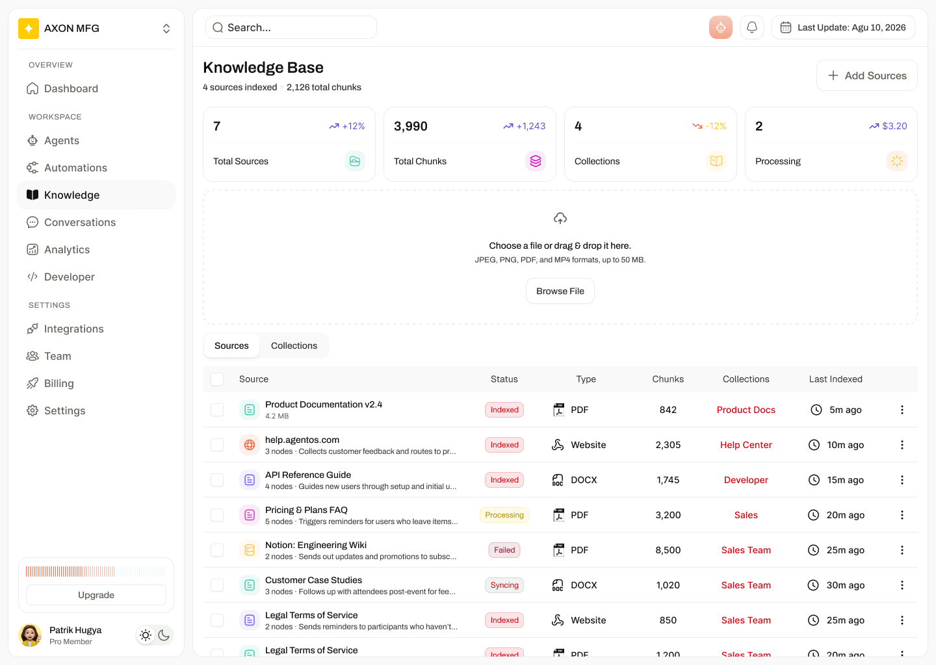The image size is (936, 665).
Task: Click the file drag-and-drop upload area
Action: (x=560, y=257)
